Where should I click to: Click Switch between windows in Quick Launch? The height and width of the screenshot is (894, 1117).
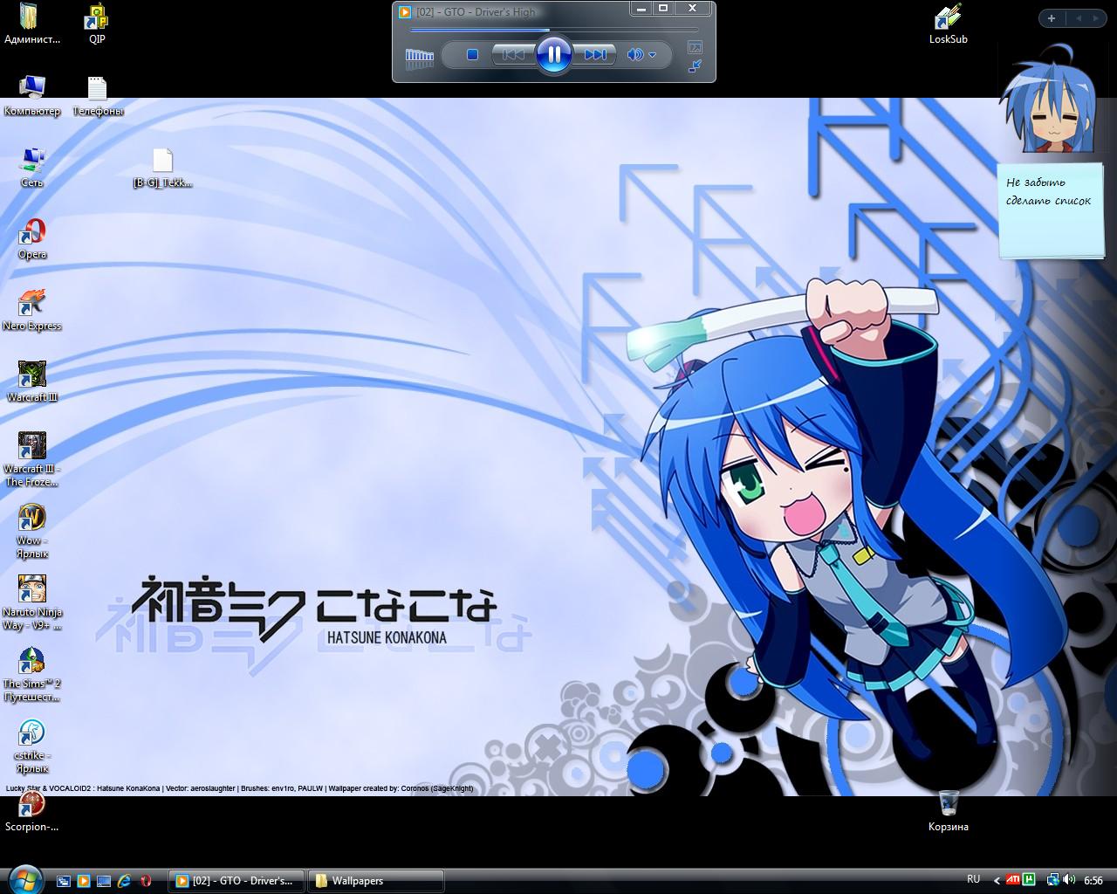63,881
